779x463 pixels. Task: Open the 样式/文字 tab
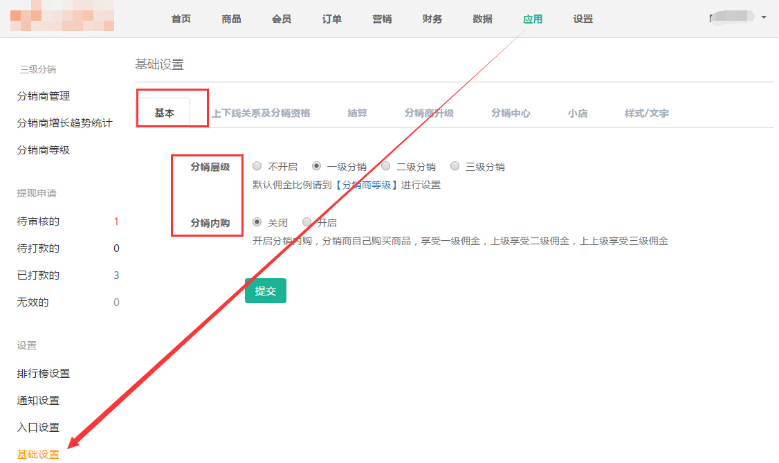646,113
